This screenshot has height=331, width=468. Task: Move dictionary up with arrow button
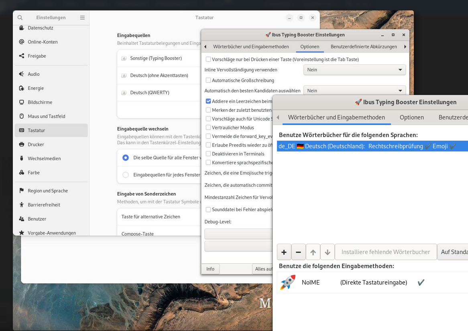coord(313,252)
